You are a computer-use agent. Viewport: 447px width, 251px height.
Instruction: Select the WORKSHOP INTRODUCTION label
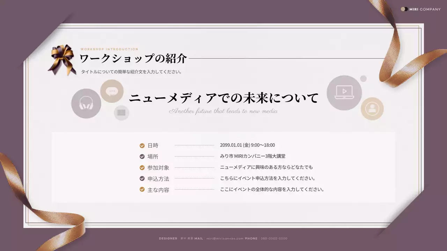pyautogui.click(x=109, y=49)
